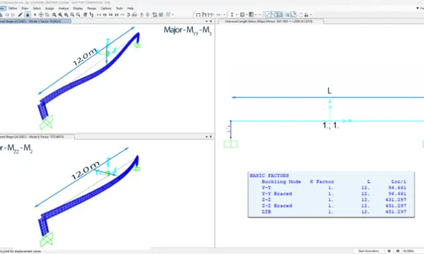Click the Redo icon
Viewport: 424px width, 254px height.
click(13, 15)
